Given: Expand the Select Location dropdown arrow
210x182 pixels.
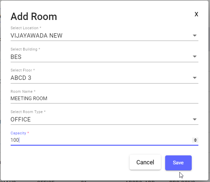Looking at the screenshot, I should point(195,36).
